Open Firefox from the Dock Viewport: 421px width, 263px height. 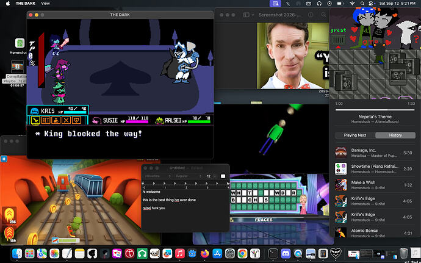[x=204, y=253]
